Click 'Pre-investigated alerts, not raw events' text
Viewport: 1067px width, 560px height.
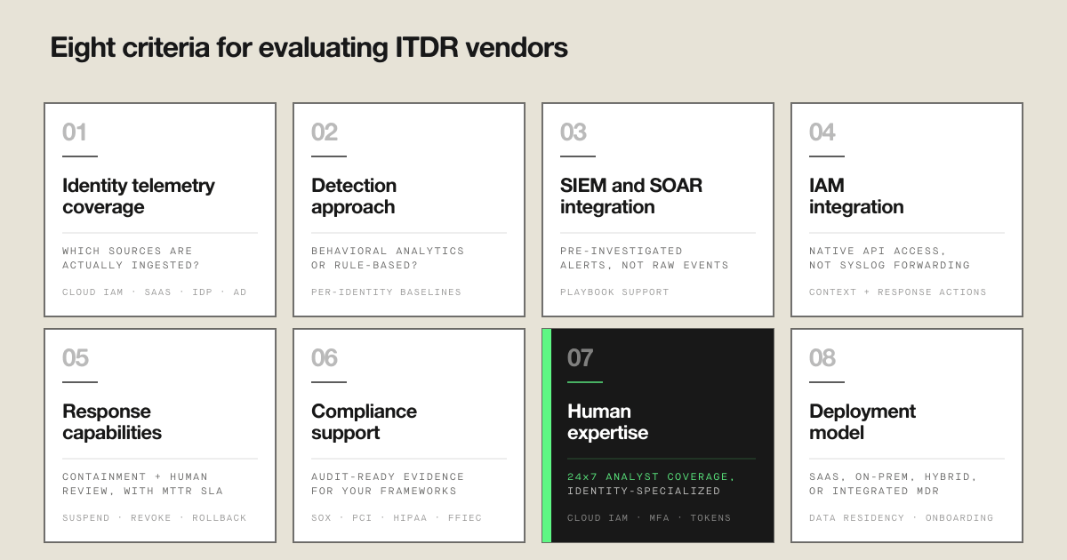click(645, 258)
